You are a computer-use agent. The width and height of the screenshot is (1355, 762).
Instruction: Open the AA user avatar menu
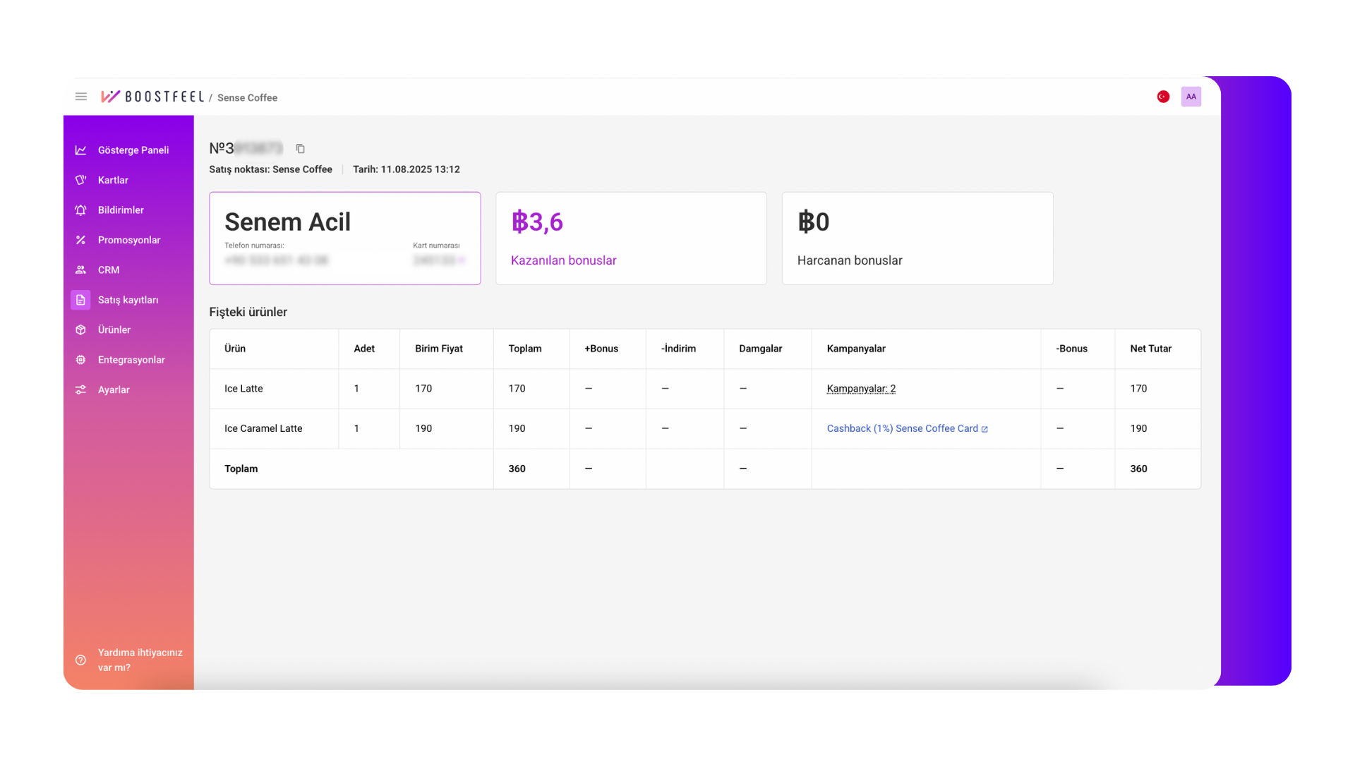tap(1191, 97)
